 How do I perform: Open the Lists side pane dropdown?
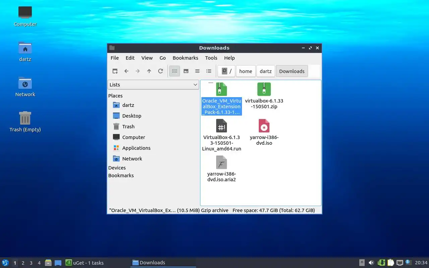click(x=154, y=85)
